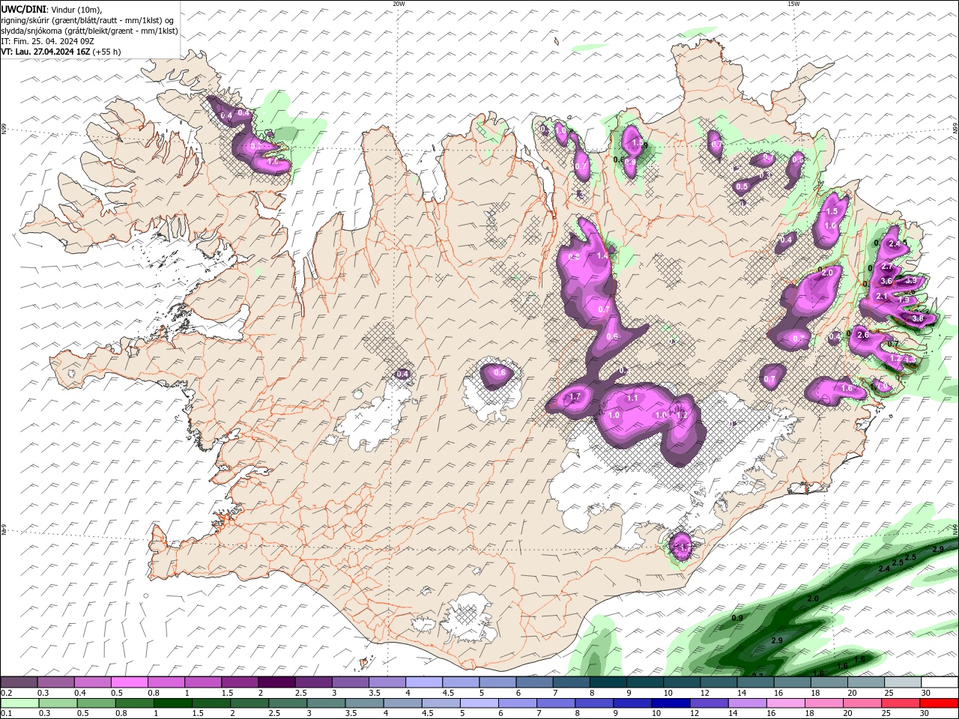Choose the darkest green 1 rain scale swatch
The height and width of the screenshot is (719, 959).
point(173,703)
